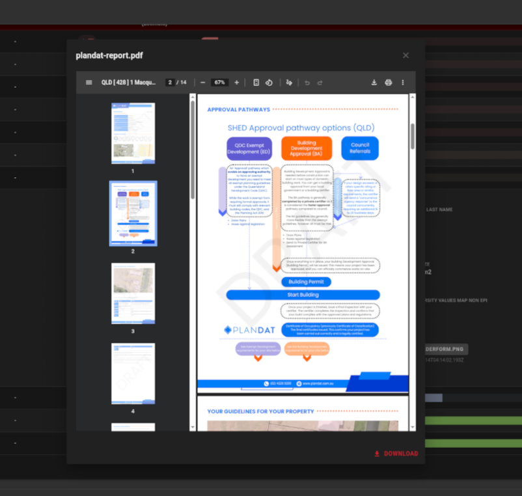Click the zoom level field showing 67%
Image resolution: width=522 pixels, height=496 pixels.
(219, 82)
